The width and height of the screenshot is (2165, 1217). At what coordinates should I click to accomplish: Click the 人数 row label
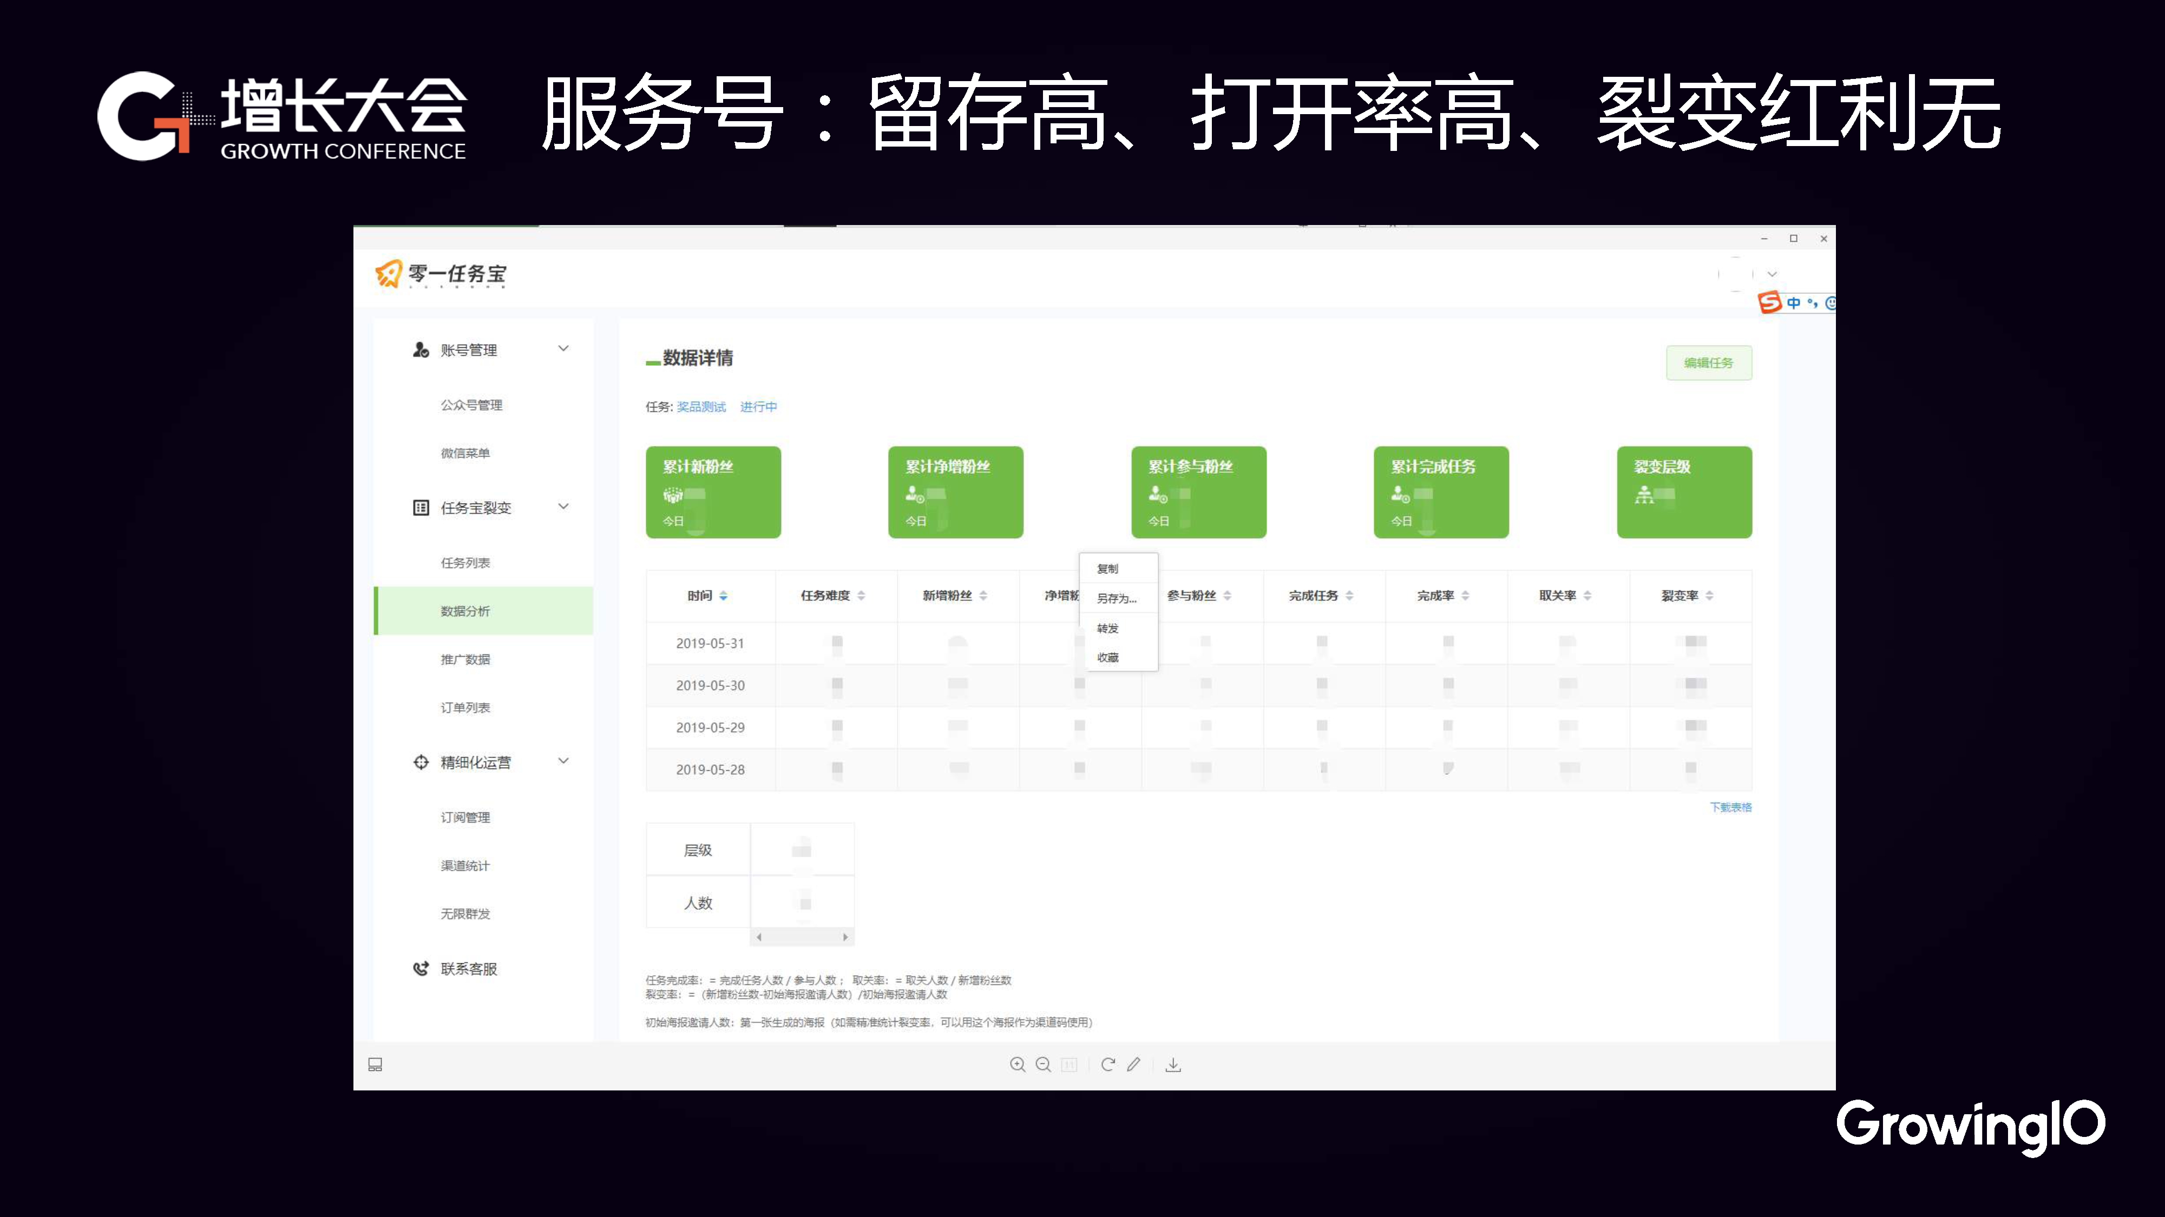(x=698, y=903)
